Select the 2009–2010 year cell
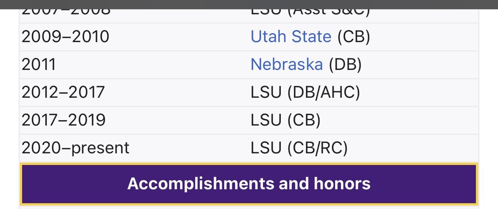This screenshot has width=498, height=209. [65, 37]
